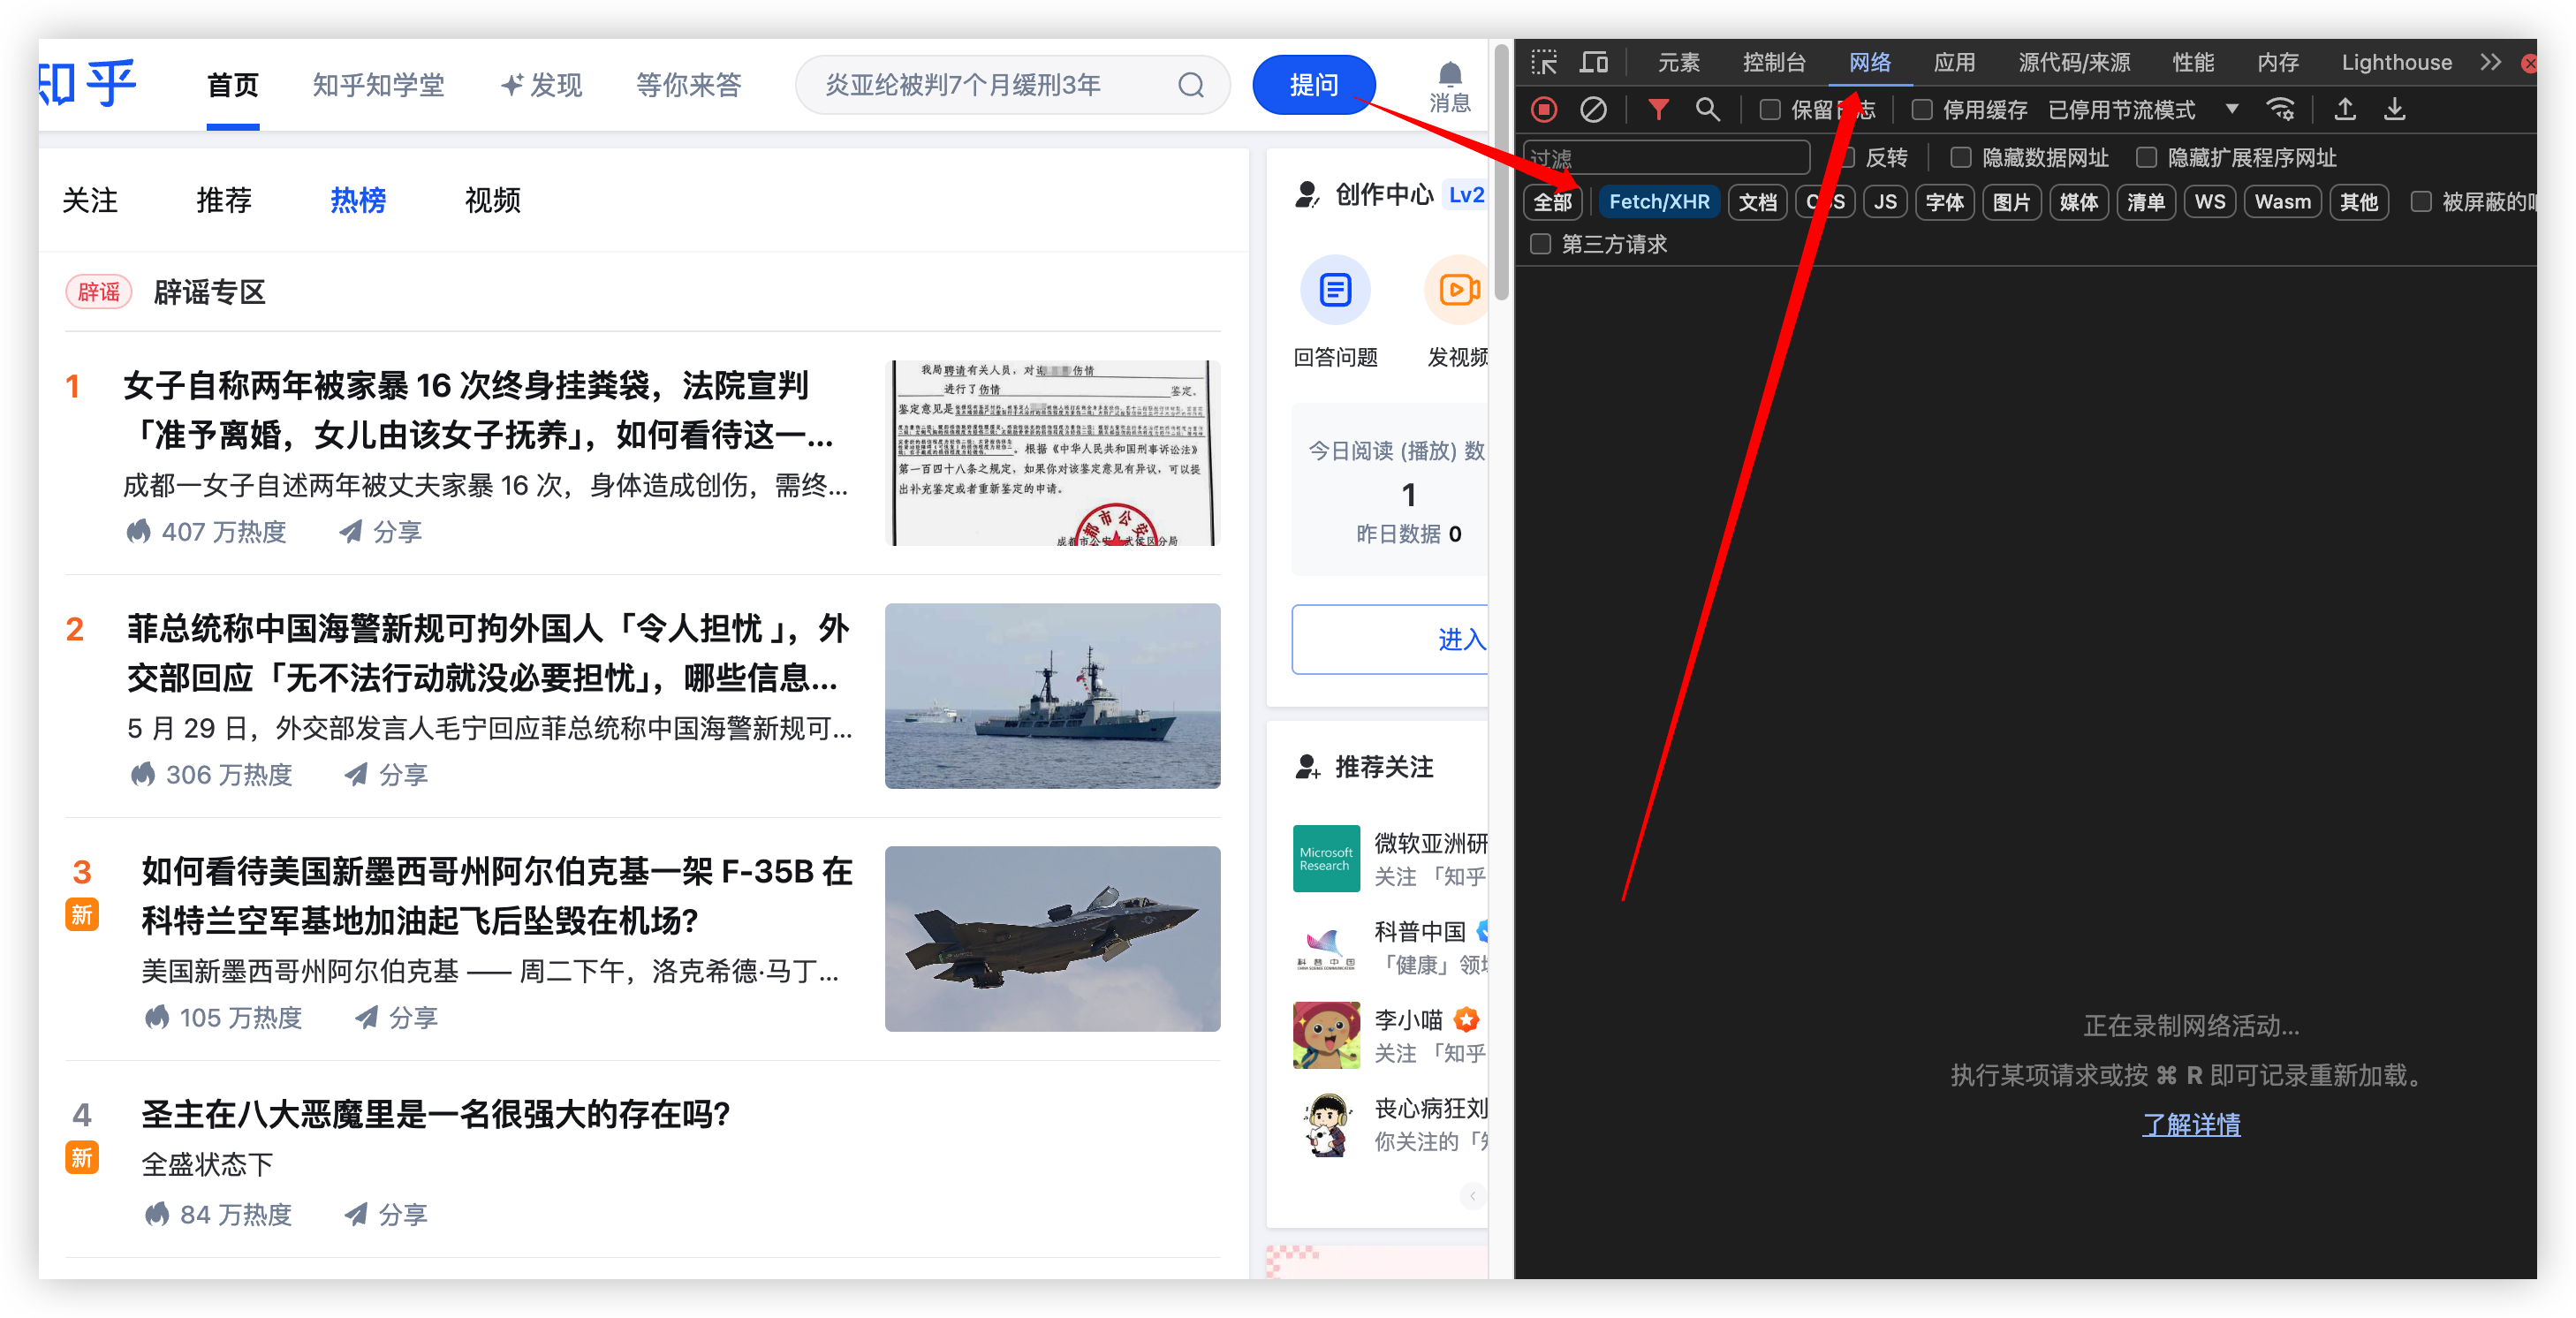Click the export HAR download icon
The width and height of the screenshot is (2576, 1318).
pyautogui.click(x=2395, y=109)
